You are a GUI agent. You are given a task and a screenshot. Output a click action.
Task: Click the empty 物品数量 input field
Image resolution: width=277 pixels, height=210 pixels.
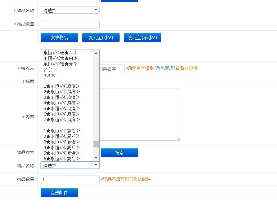click(70, 24)
